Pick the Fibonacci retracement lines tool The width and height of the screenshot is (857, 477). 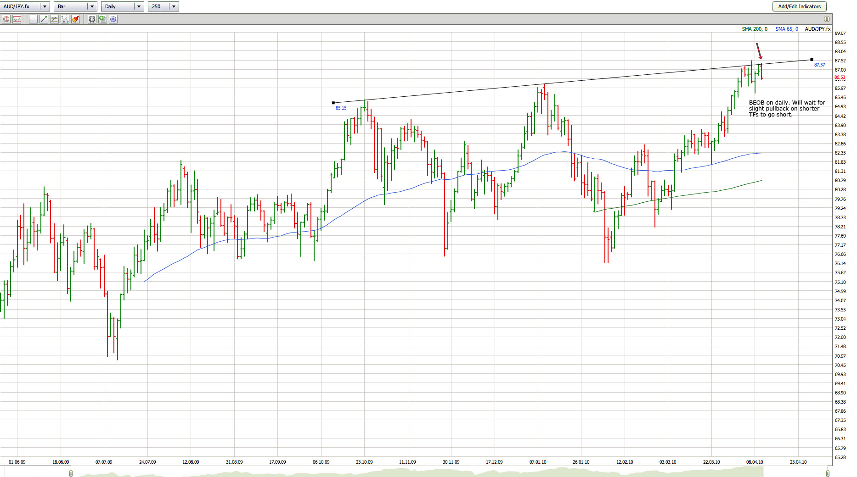coord(54,19)
